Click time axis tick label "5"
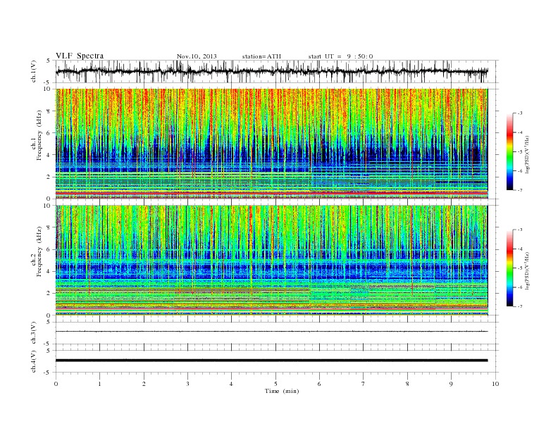 275,384
